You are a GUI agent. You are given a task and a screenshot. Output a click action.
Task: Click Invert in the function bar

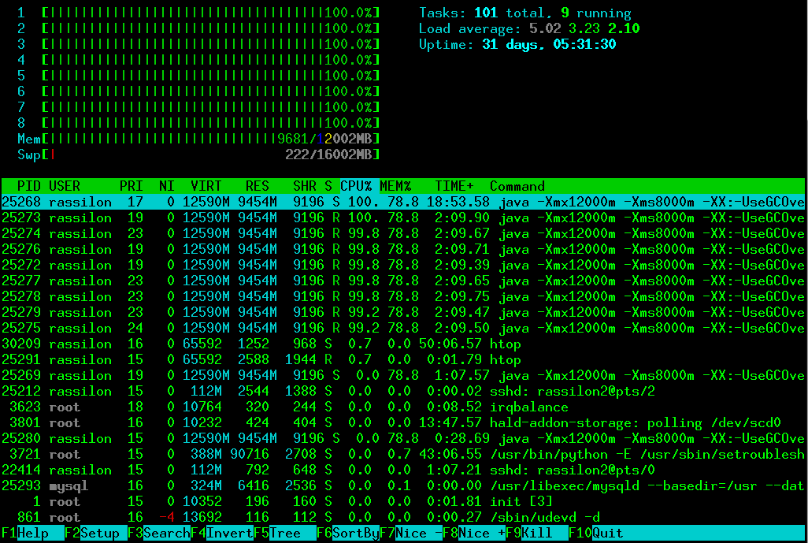coord(230,534)
